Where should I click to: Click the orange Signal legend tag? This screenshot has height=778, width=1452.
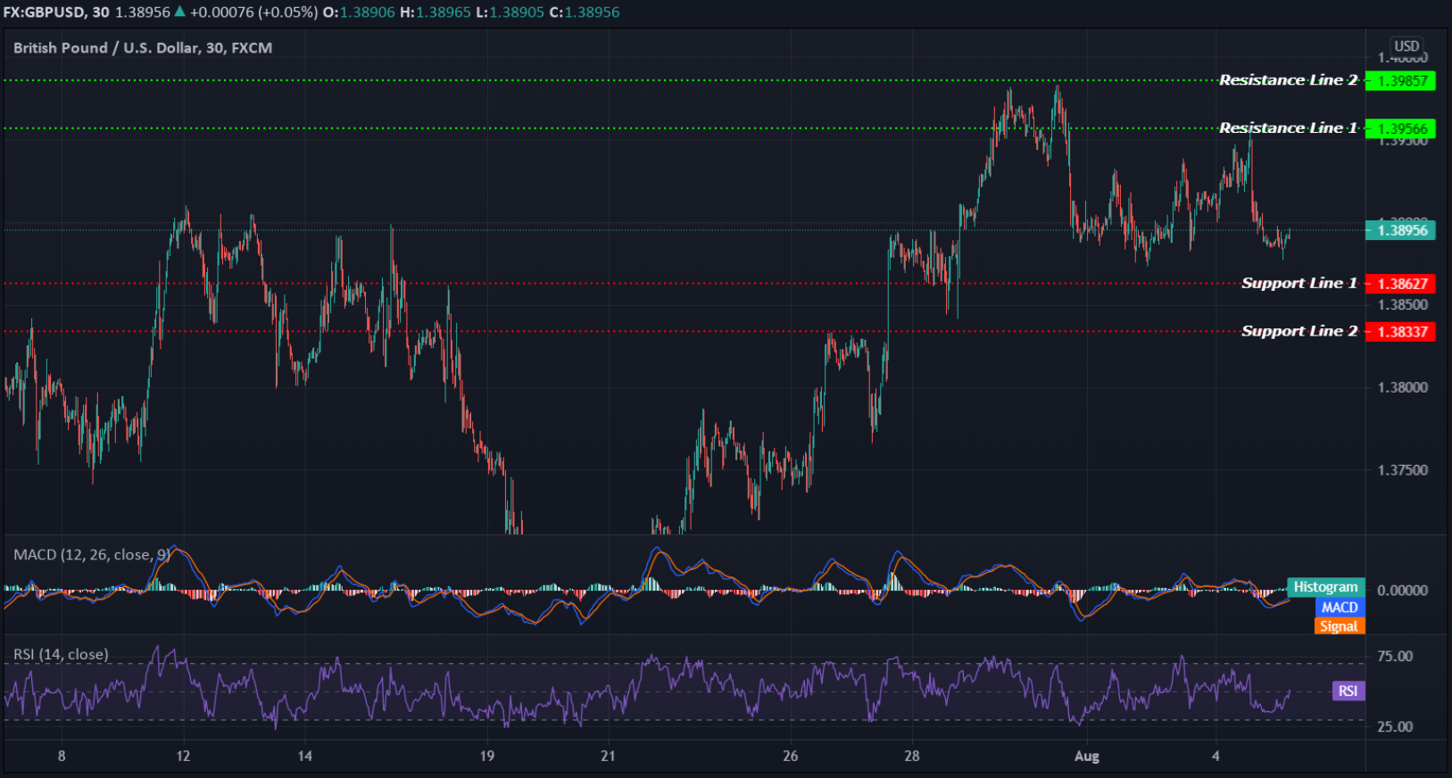(x=1339, y=626)
